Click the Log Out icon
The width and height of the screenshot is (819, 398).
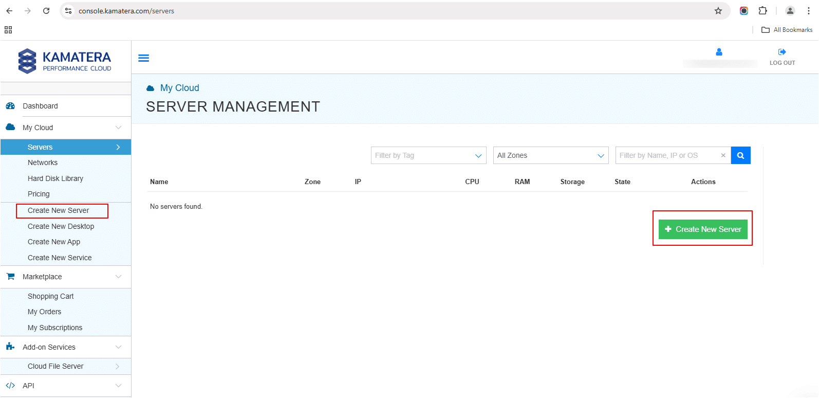coord(782,52)
